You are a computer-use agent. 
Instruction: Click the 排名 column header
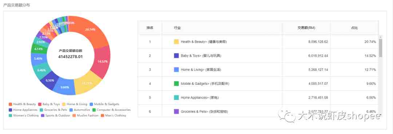click(150, 28)
